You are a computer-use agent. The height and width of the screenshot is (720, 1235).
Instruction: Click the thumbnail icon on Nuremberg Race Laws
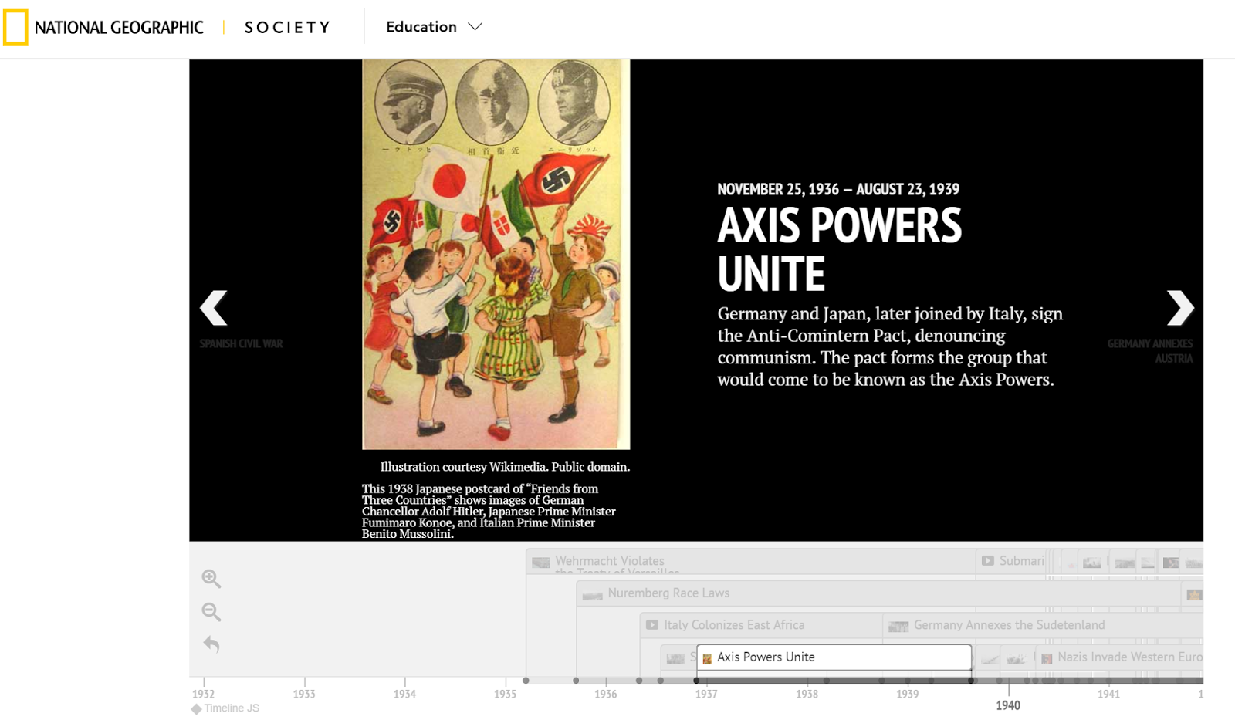pyautogui.click(x=592, y=594)
